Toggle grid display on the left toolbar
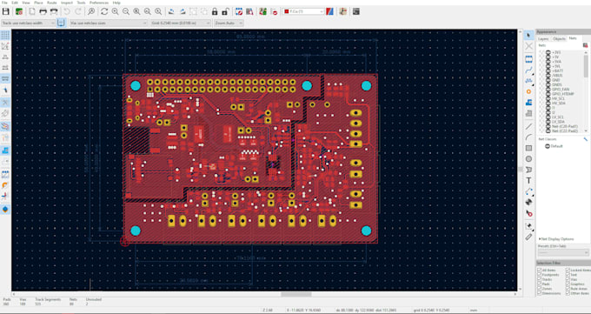Image resolution: width=591 pixels, height=314 pixels. coord(5,35)
